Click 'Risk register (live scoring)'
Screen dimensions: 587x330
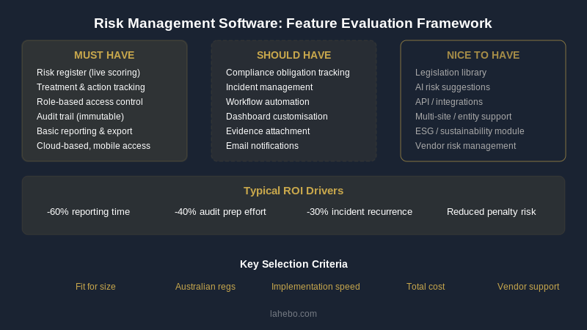point(88,73)
